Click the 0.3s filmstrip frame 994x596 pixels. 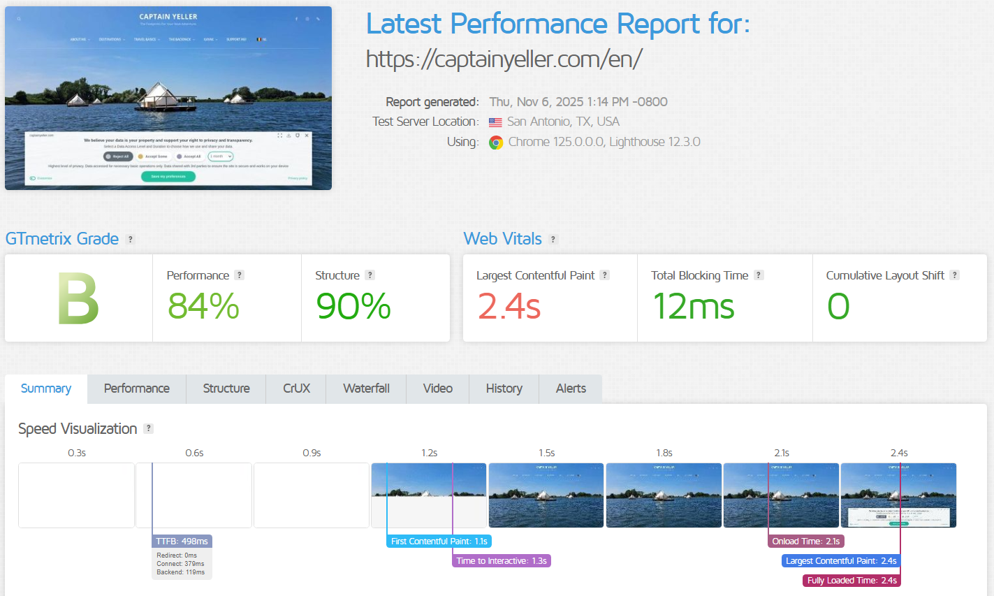coord(76,495)
